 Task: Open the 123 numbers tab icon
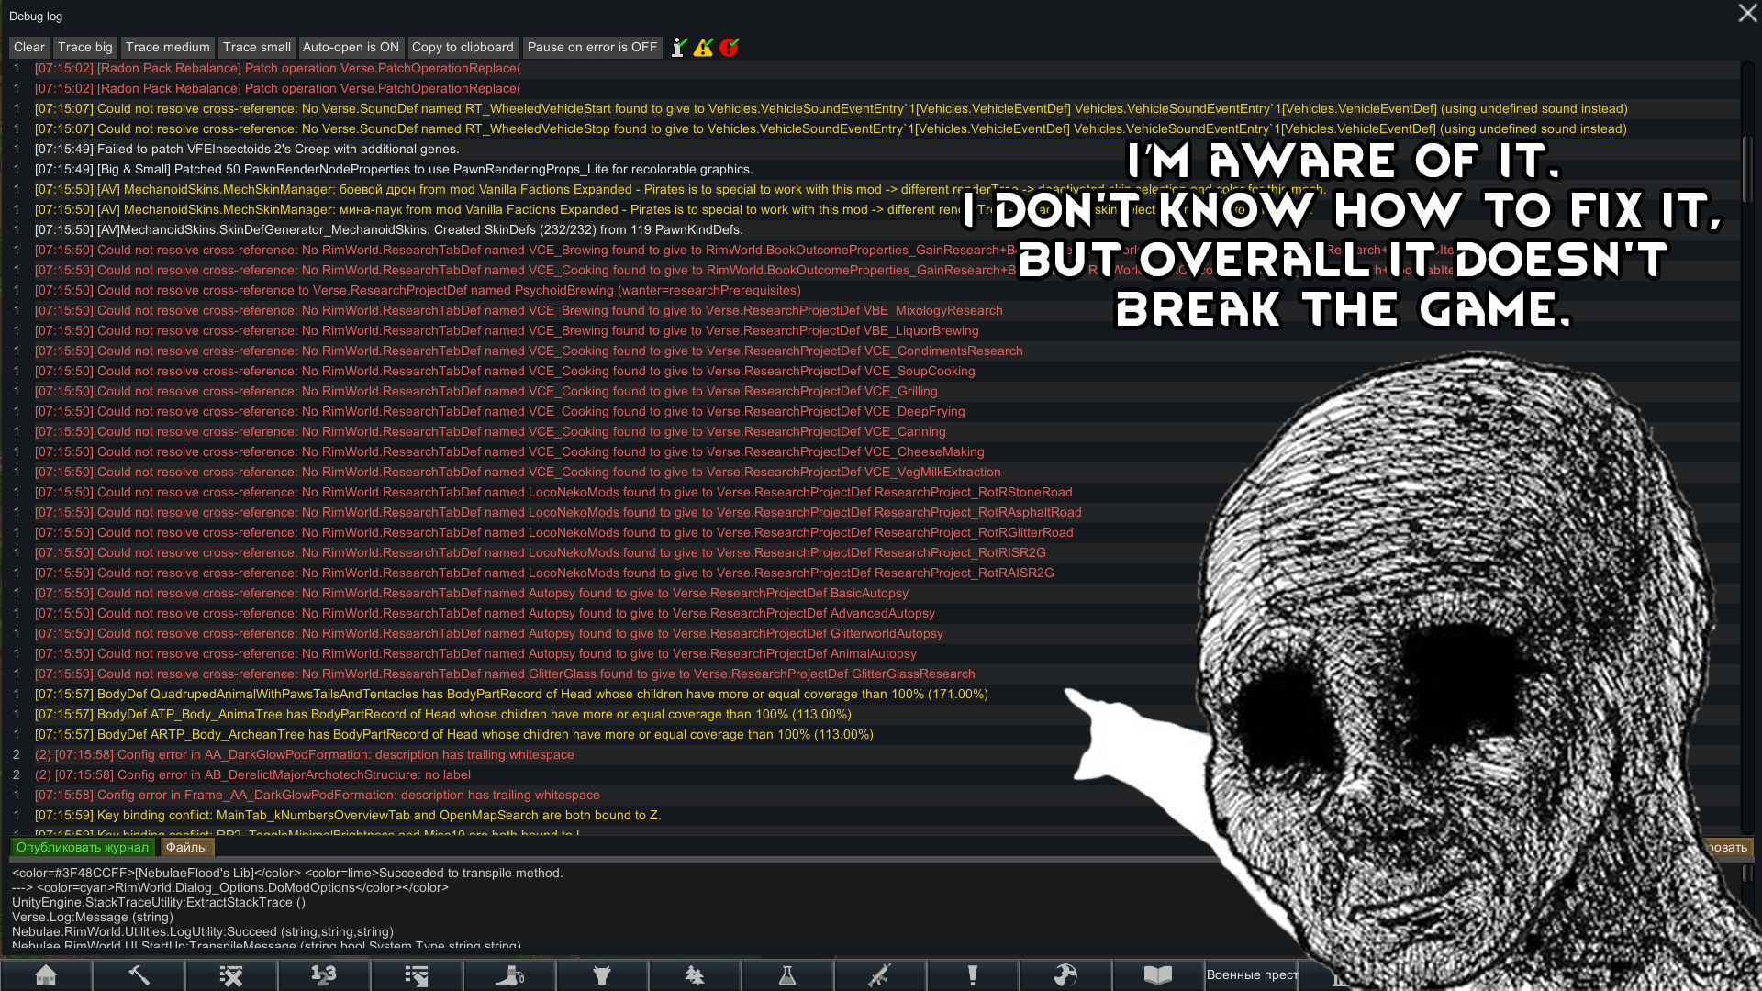point(324,975)
